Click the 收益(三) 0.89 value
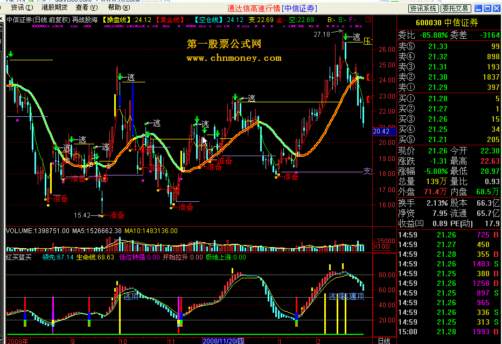The width and height of the screenshot is (502, 344). point(440,223)
